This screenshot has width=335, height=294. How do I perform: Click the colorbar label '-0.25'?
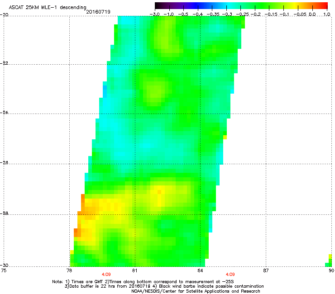tap(242, 14)
